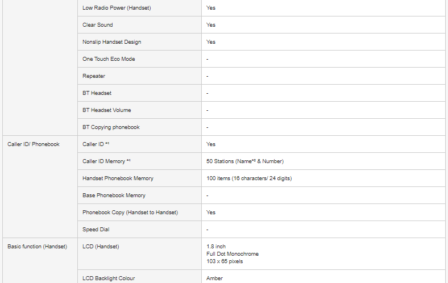Select the Clear Sound row label
Screen dimensions: 448x283
pyautogui.click(x=98, y=25)
